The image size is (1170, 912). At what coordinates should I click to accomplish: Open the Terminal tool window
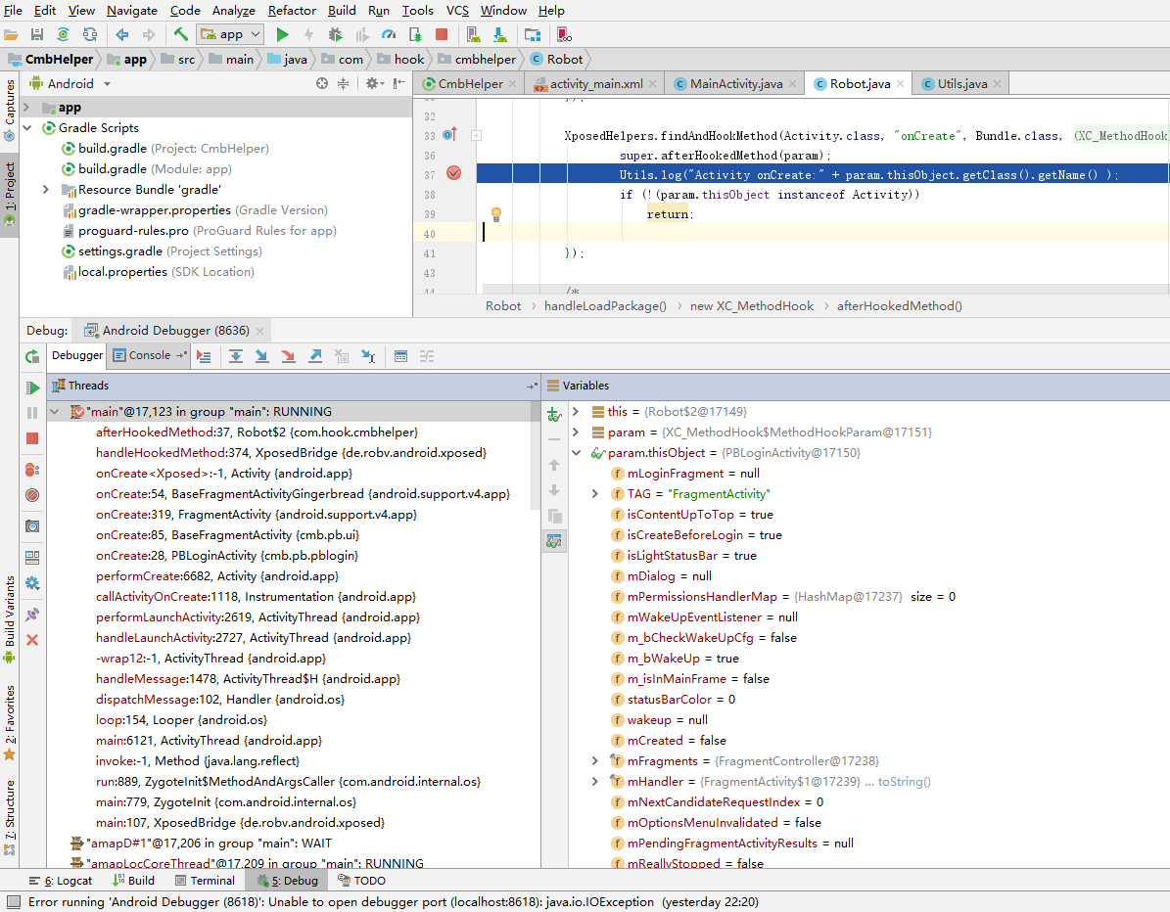pyautogui.click(x=206, y=881)
